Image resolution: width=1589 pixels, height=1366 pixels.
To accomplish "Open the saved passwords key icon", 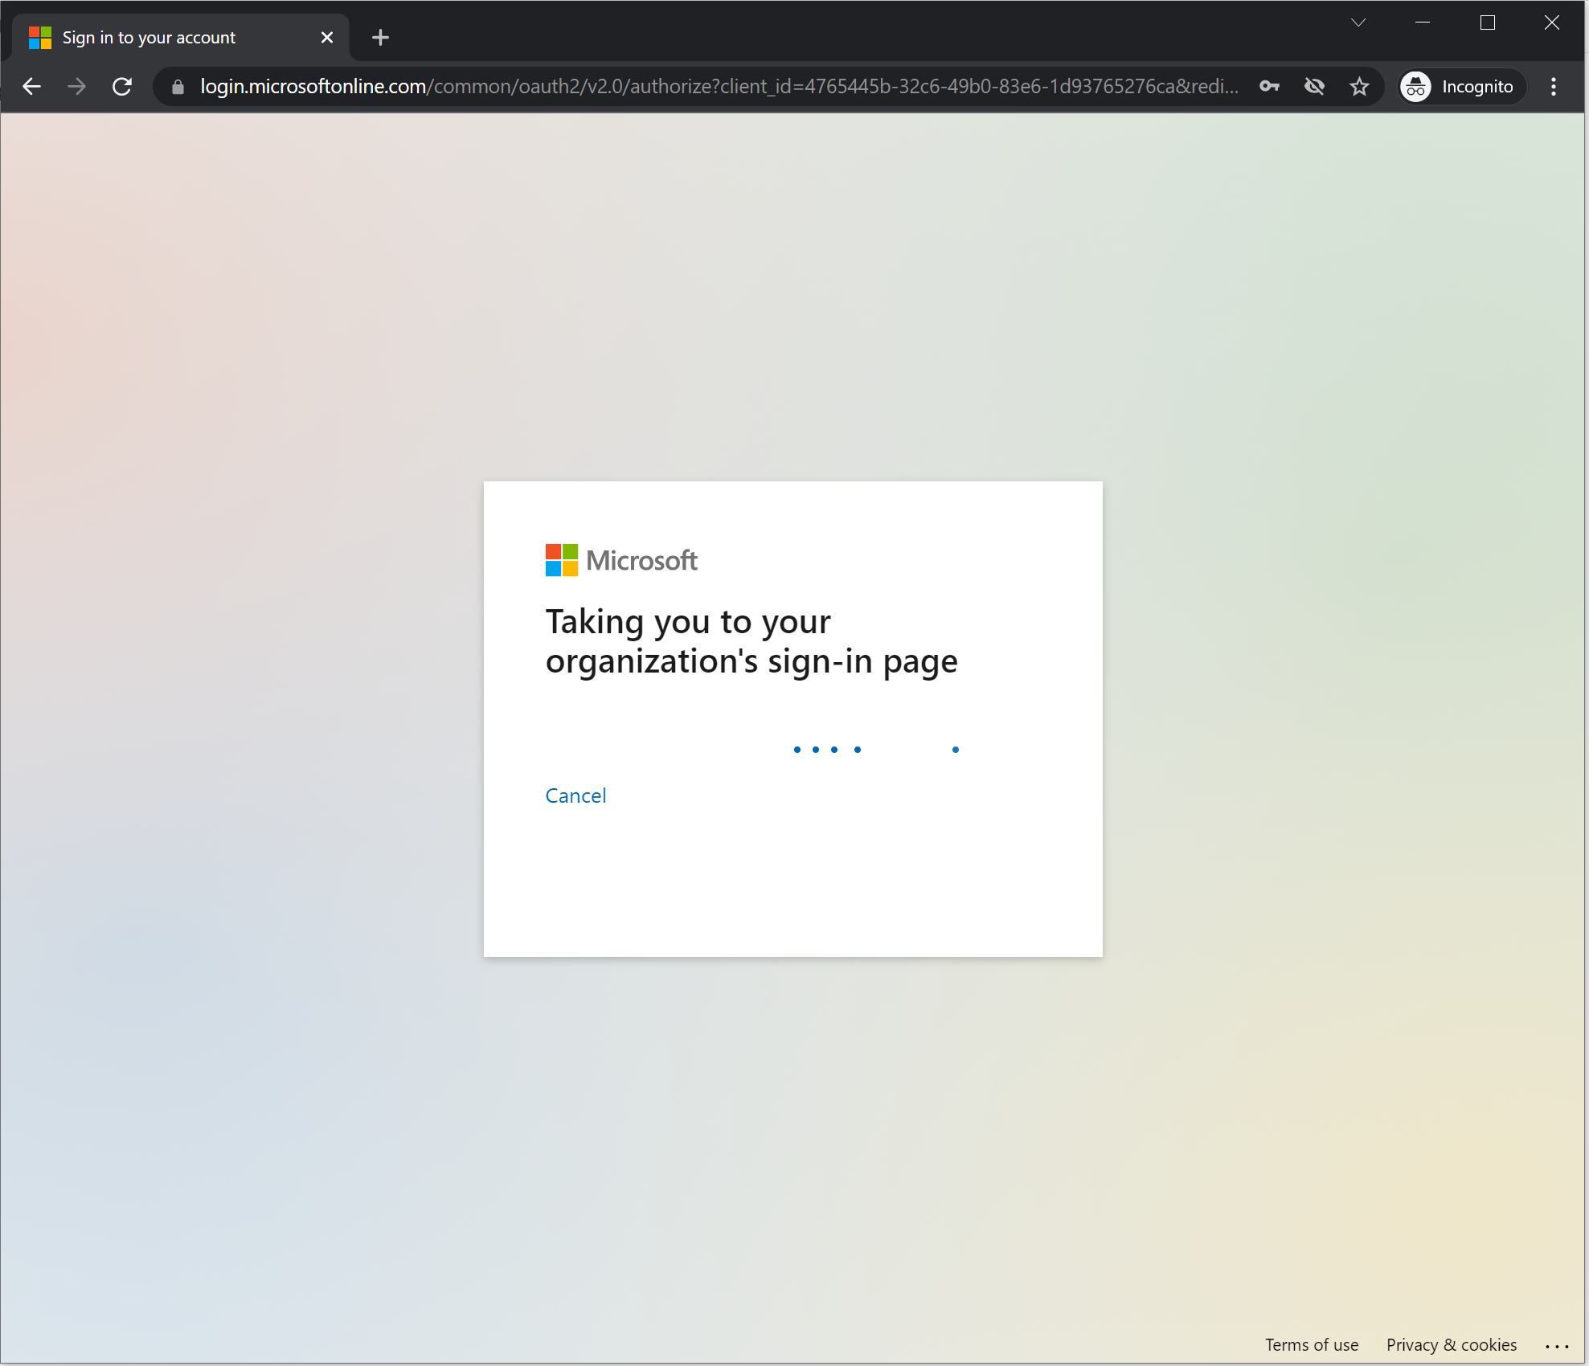I will tap(1269, 87).
